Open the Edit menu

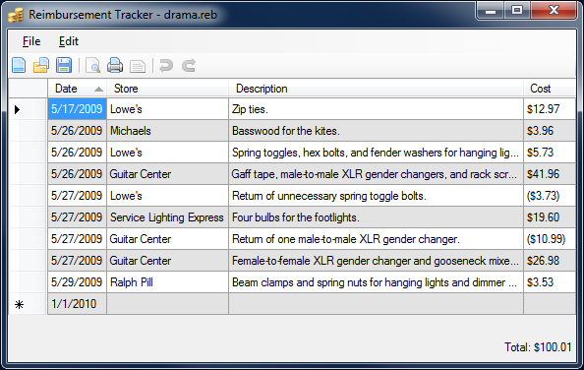(69, 41)
